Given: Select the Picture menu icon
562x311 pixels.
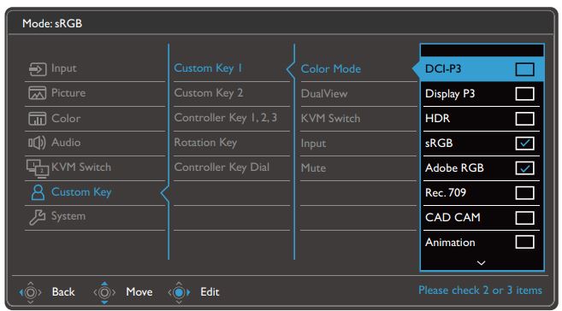Looking at the screenshot, I should 38,93.
